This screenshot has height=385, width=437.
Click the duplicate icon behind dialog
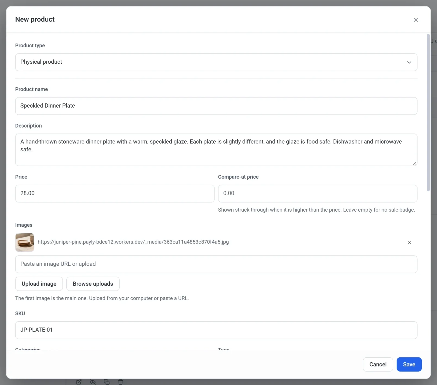[107, 382]
